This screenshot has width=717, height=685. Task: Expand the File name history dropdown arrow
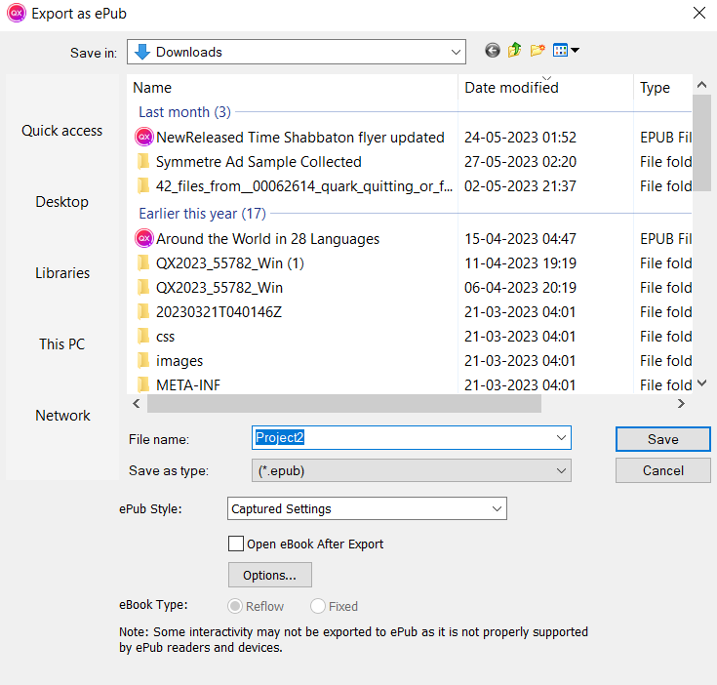561,437
